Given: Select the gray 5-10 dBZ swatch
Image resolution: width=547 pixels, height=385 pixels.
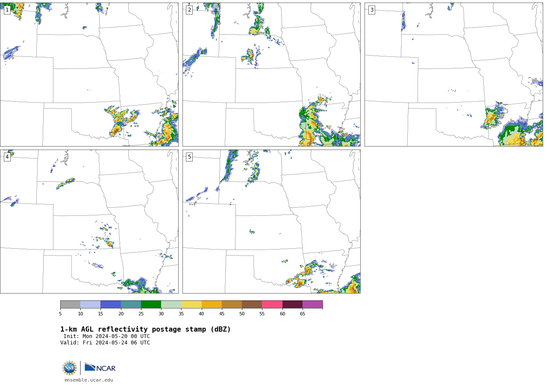Looking at the screenshot, I should point(70,305).
